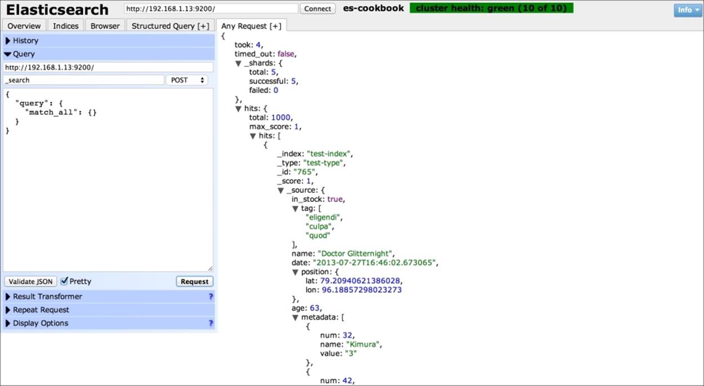Expand the Repeat Request section

click(x=41, y=310)
